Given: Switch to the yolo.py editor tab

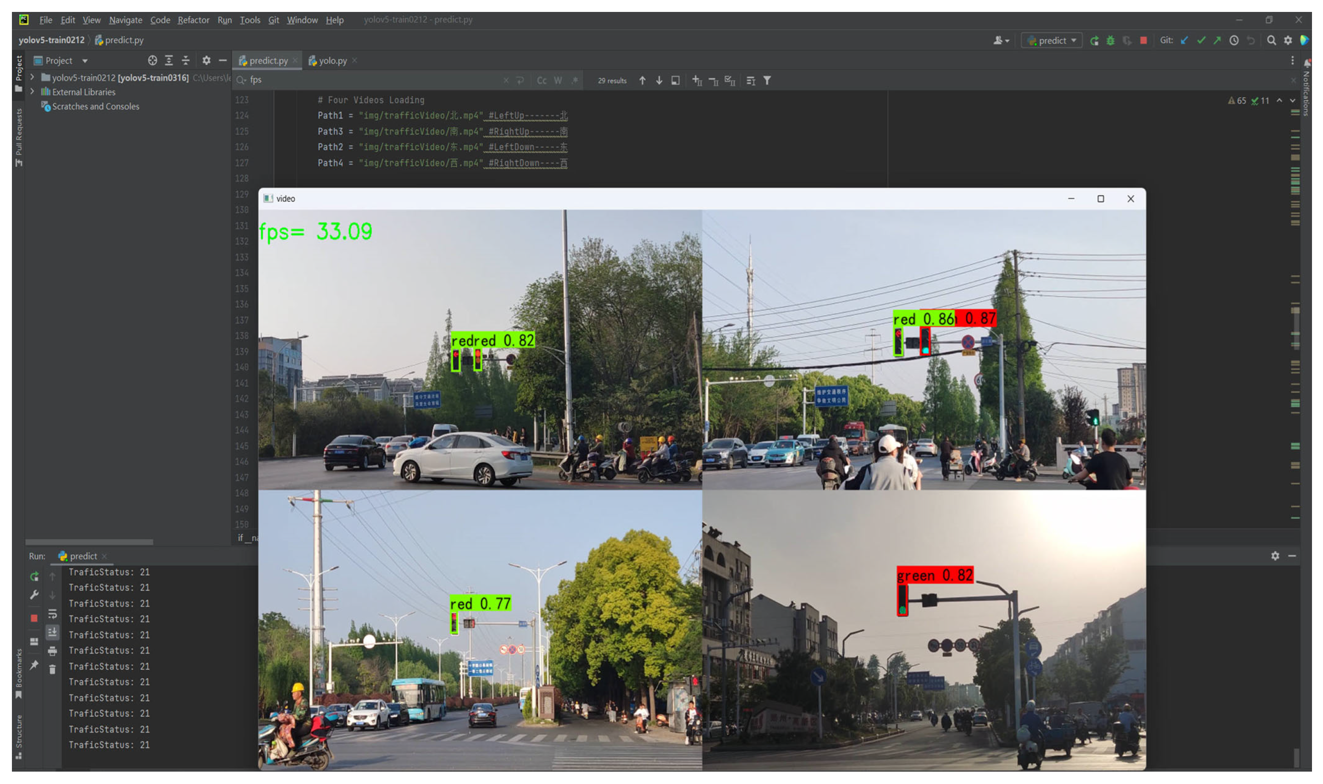Looking at the screenshot, I should [332, 61].
